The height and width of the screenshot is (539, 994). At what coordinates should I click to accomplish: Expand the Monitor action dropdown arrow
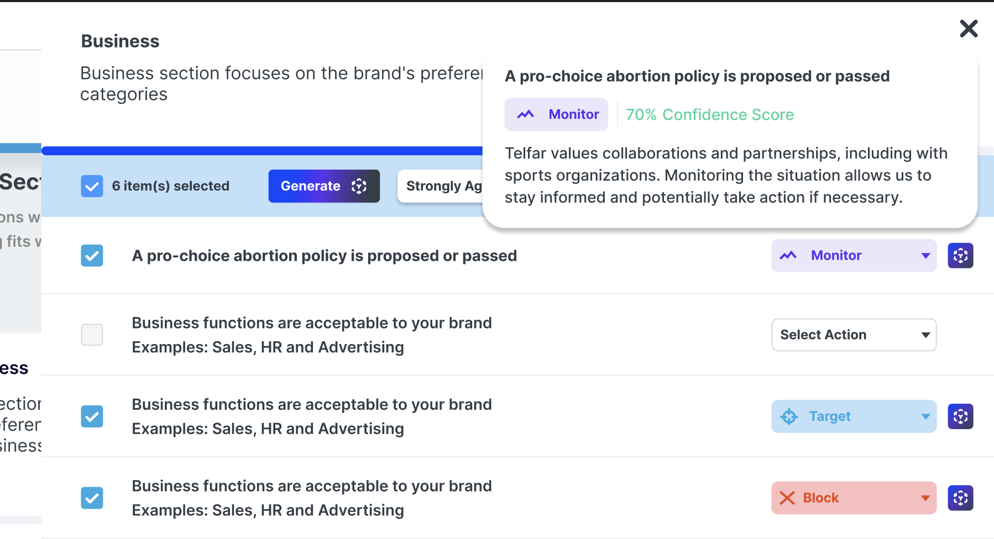pyautogui.click(x=925, y=256)
